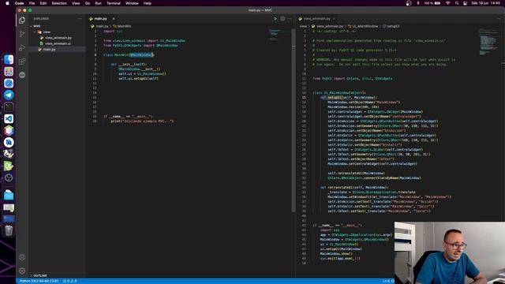Open the Edit menu
Screen dimensions: 505x284
tap(43, 3)
